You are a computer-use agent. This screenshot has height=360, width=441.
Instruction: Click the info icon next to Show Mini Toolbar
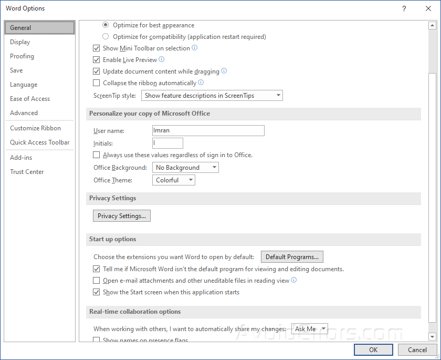(x=194, y=48)
